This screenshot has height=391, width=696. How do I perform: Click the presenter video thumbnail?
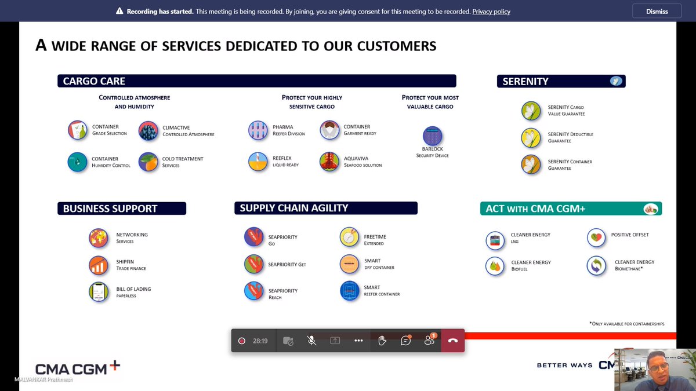click(655, 370)
